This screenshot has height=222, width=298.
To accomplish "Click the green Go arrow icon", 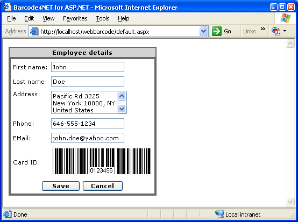I will point(217,31).
